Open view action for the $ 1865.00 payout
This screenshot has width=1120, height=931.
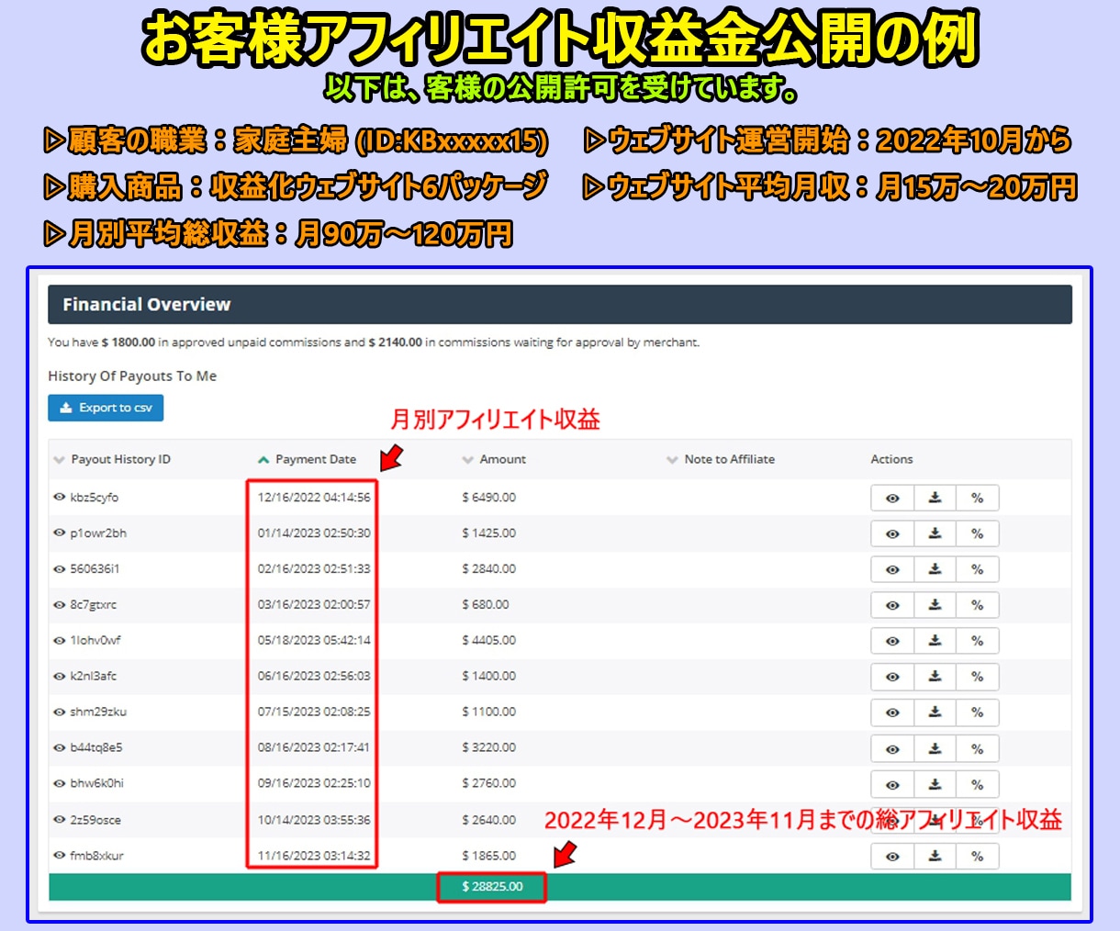pyautogui.click(x=892, y=856)
